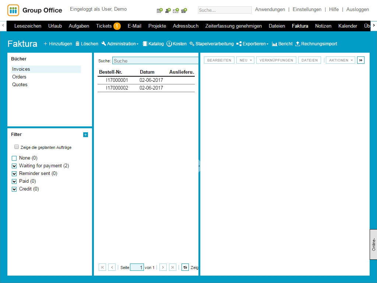Click the quick add calendar event icon
This screenshot has width=377, height=283.
pyautogui.click(x=159, y=10)
